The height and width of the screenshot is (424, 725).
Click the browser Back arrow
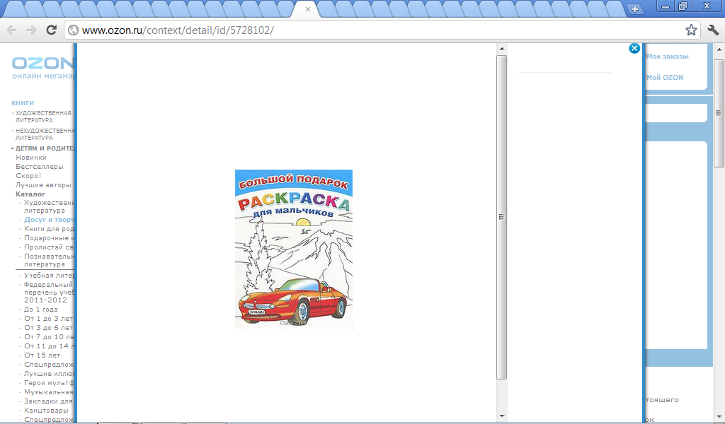point(11,30)
